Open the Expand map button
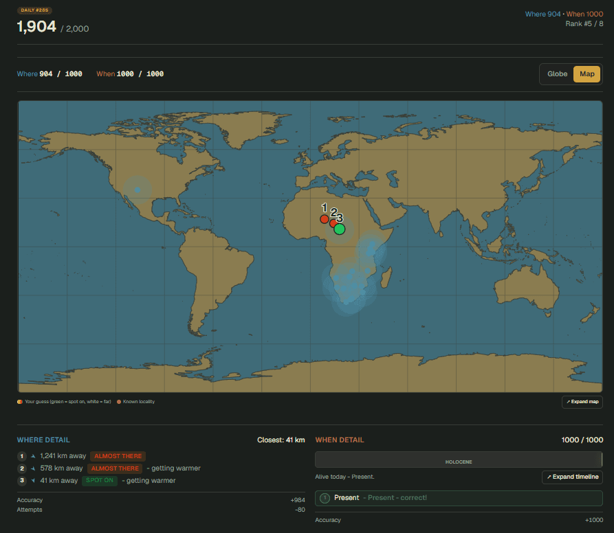Screen dimensions: 614x533 point(582,402)
